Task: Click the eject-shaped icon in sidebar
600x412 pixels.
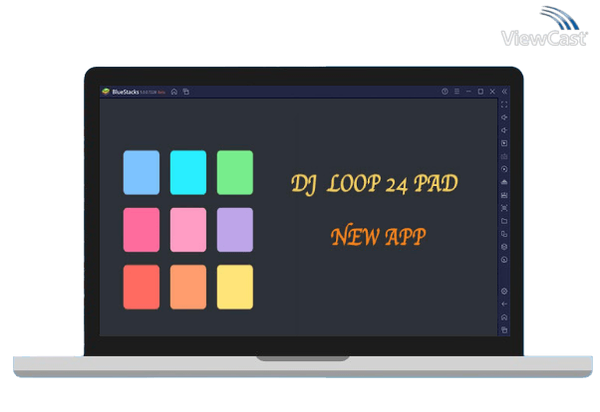Action: coord(504,182)
